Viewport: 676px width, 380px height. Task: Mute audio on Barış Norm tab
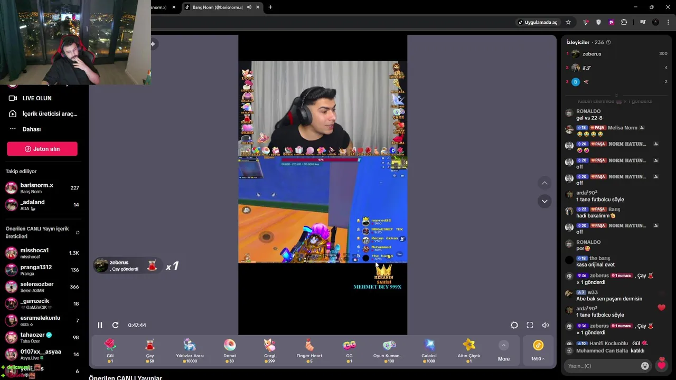(x=249, y=7)
